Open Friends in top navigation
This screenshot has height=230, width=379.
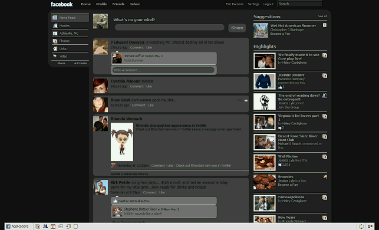118,4
